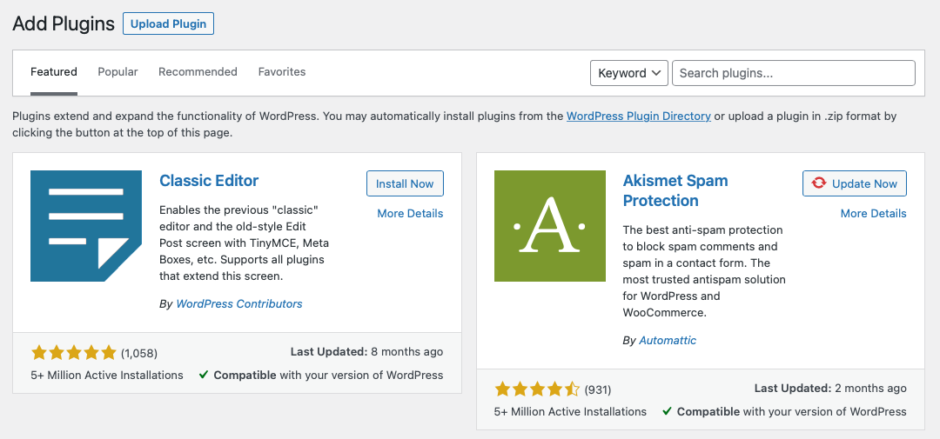
Task: Click the Upload Plugin button
Action: pos(168,24)
